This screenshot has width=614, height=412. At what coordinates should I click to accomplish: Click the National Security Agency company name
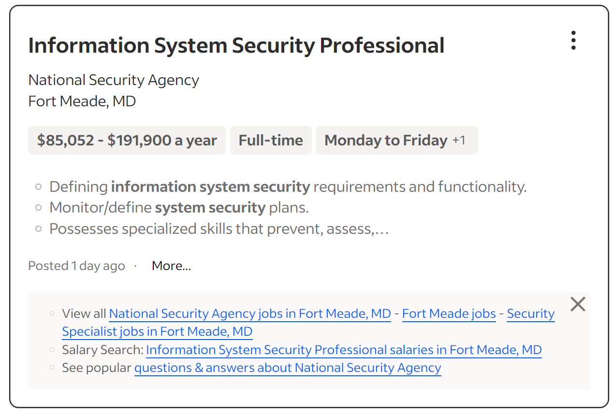[114, 80]
